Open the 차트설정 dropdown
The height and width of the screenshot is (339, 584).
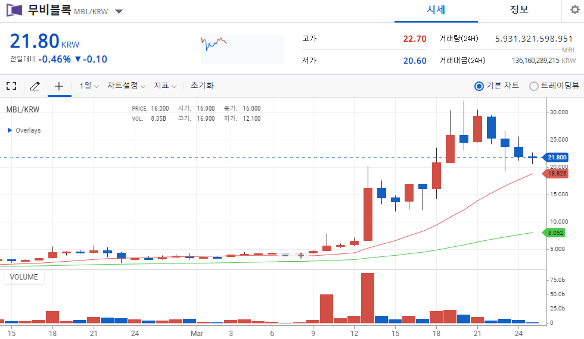point(126,86)
